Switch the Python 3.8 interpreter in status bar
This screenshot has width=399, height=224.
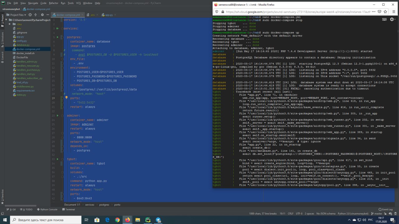pyautogui.click(x=353, y=214)
